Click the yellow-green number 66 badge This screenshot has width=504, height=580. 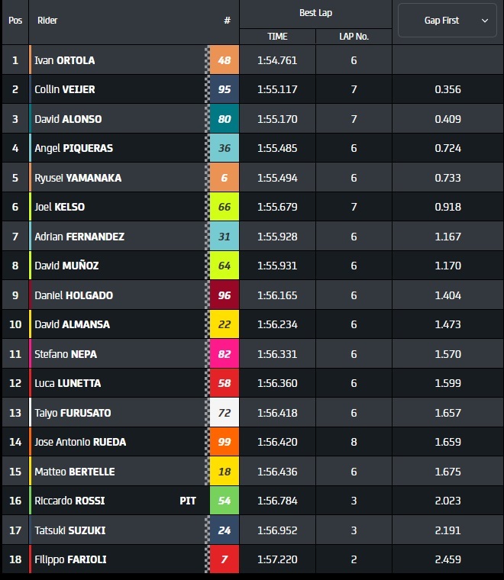click(x=225, y=207)
